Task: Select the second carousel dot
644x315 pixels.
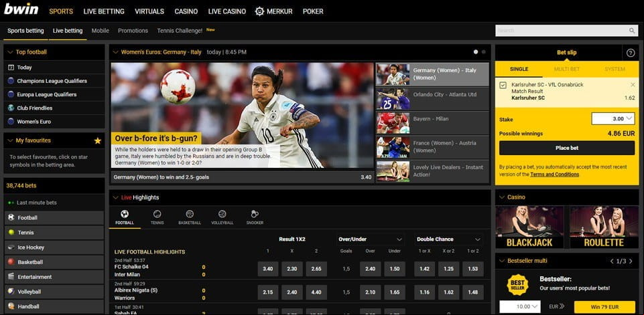Action: tap(483, 52)
